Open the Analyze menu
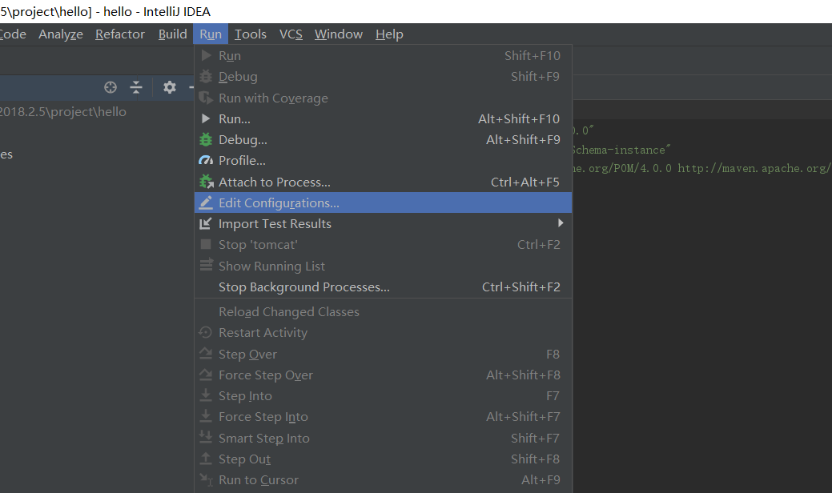832x493 pixels. (61, 34)
